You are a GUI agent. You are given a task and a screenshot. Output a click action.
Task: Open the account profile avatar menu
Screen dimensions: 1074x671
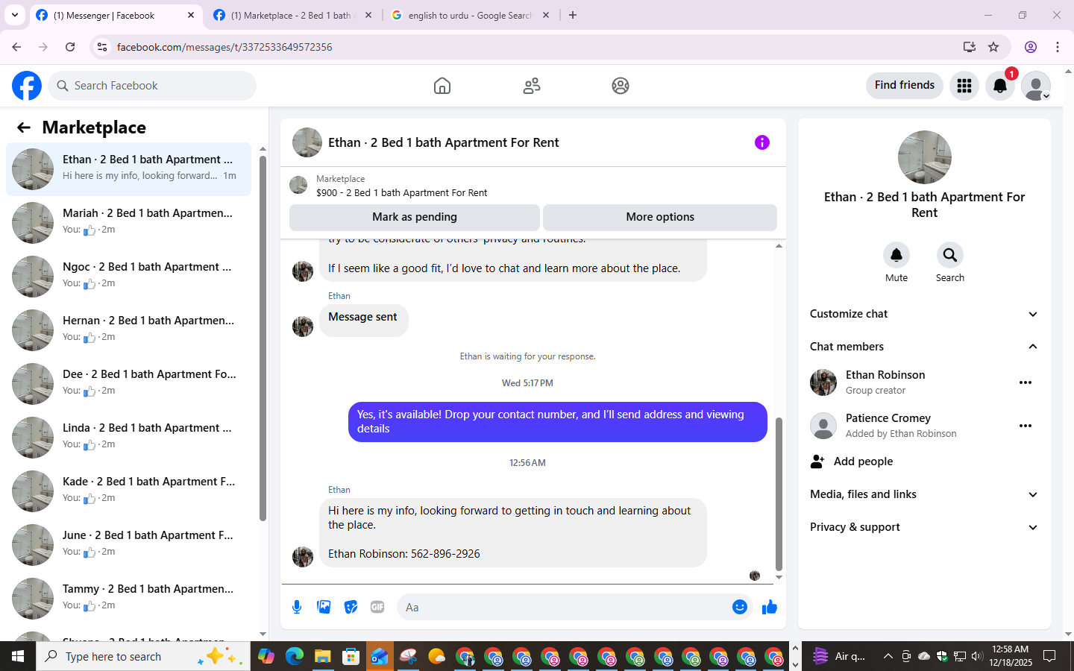1036,86
